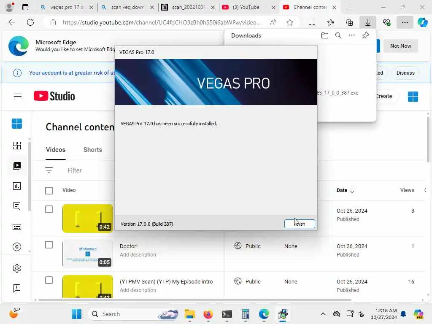The height and width of the screenshot is (324, 432).
Task: Open the Doctor! video title
Action: coord(129,246)
